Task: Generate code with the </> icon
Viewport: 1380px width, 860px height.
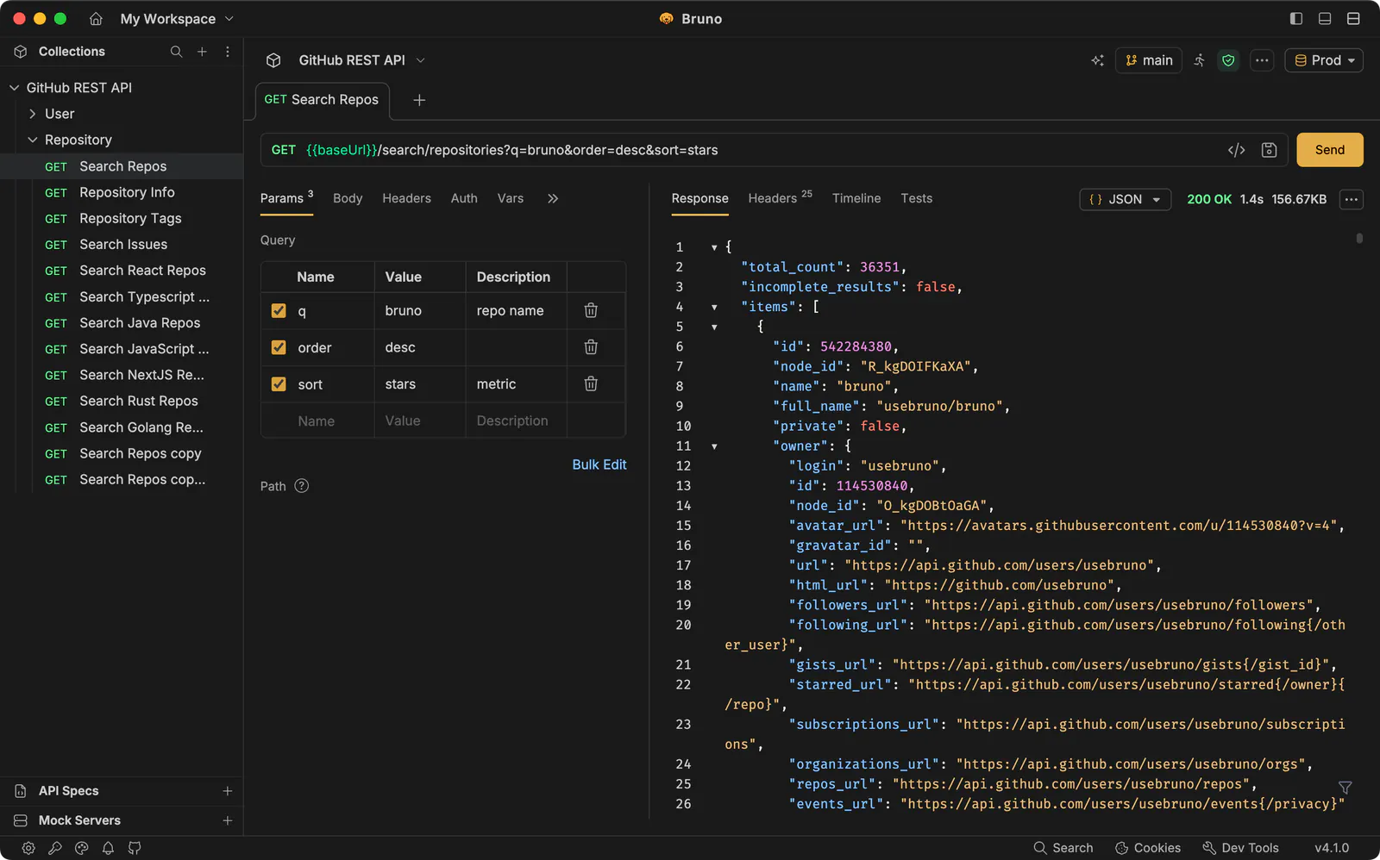Action: pyautogui.click(x=1237, y=150)
